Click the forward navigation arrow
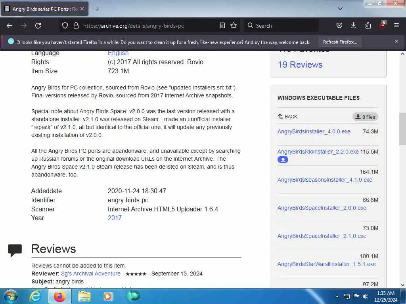Screen dimensions: 406x304 tap(24, 26)
